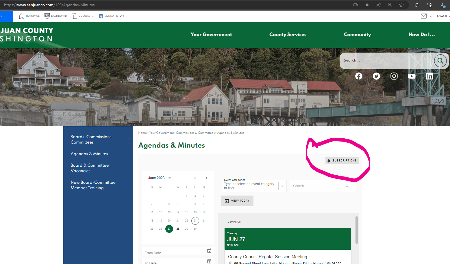Open the YouTube social icon
The image size is (450, 264).
tap(412, 76)
